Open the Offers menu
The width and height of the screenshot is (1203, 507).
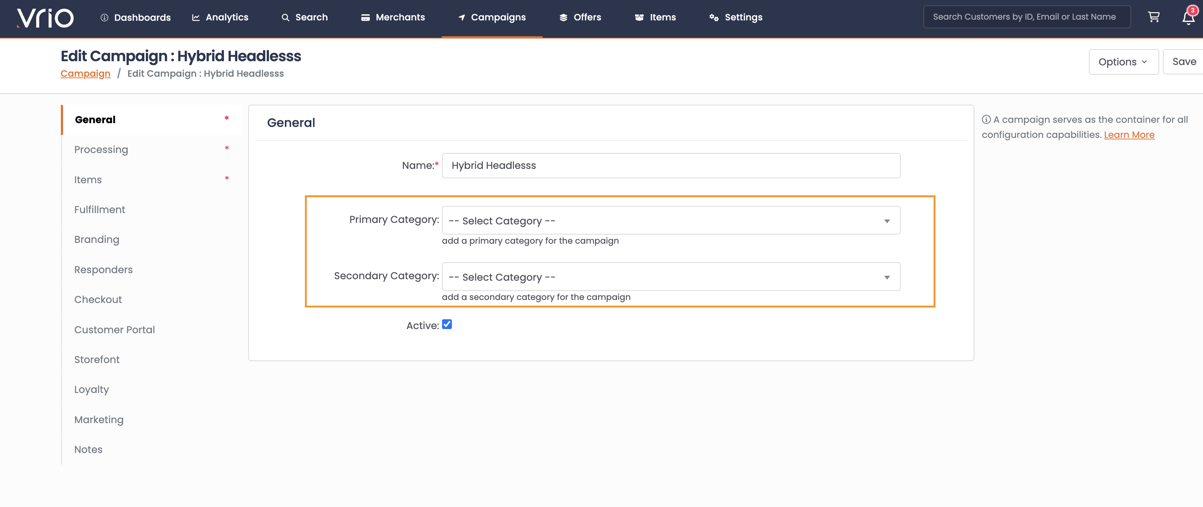[580, 17]
